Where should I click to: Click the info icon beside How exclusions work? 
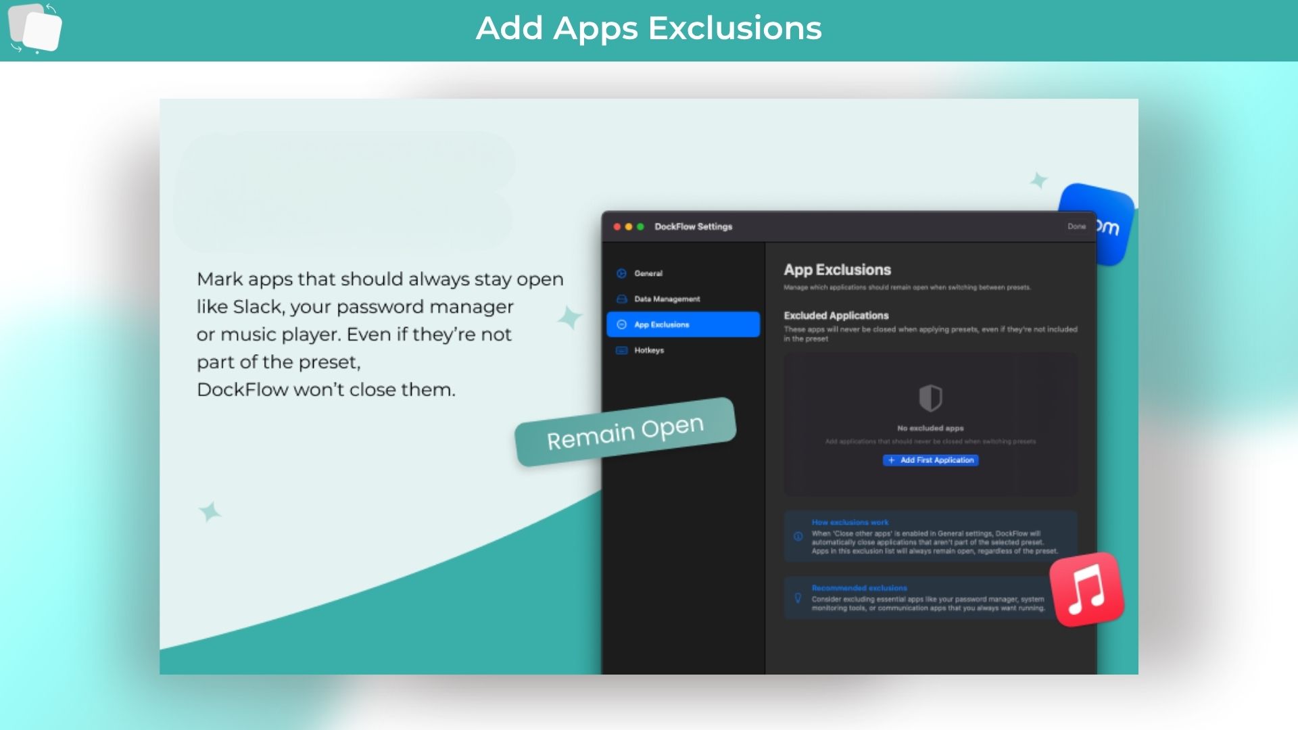(x=798, y=537)
